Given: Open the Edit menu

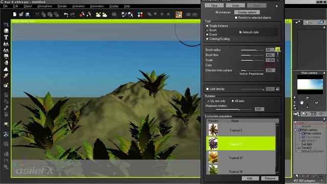Looking at the screenshot, I should (16, 6).
